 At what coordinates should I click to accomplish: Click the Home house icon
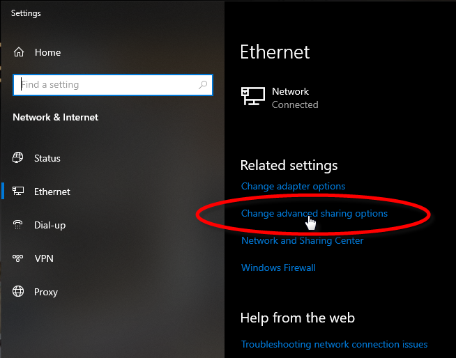pyautogui.click(x=19, y=52)
